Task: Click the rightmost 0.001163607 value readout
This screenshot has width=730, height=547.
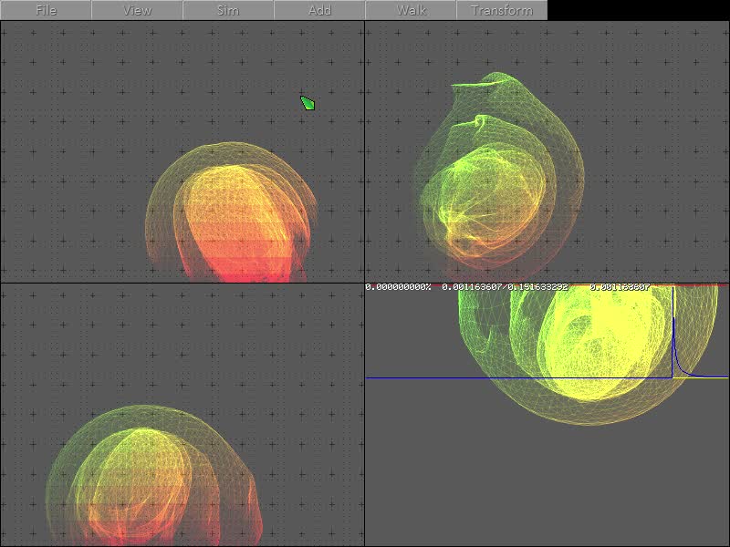Action: (x=620, y=287)
